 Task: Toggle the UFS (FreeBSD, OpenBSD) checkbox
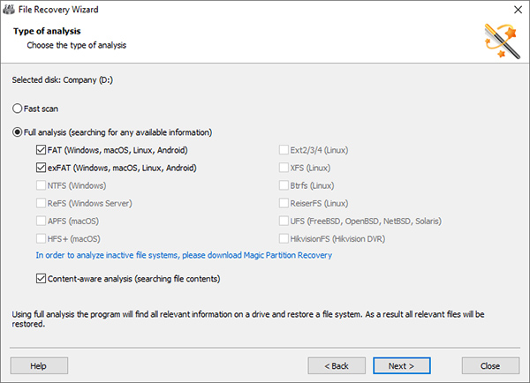[x=284, y=221]
